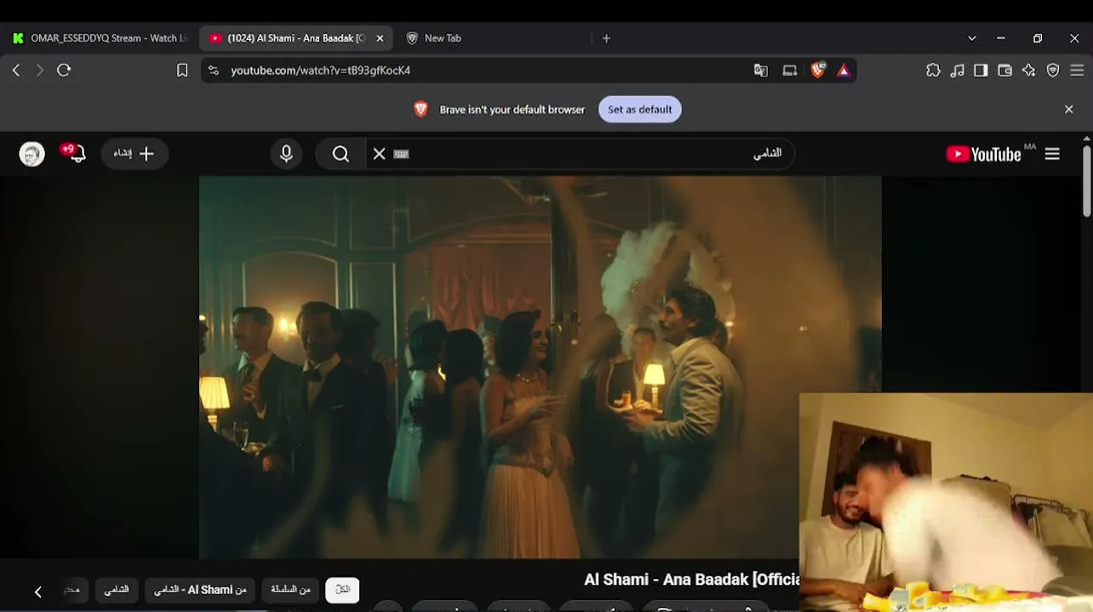Open the media playlist music note icon
This screenshot has height=612, width=1093.
point(958,71)
